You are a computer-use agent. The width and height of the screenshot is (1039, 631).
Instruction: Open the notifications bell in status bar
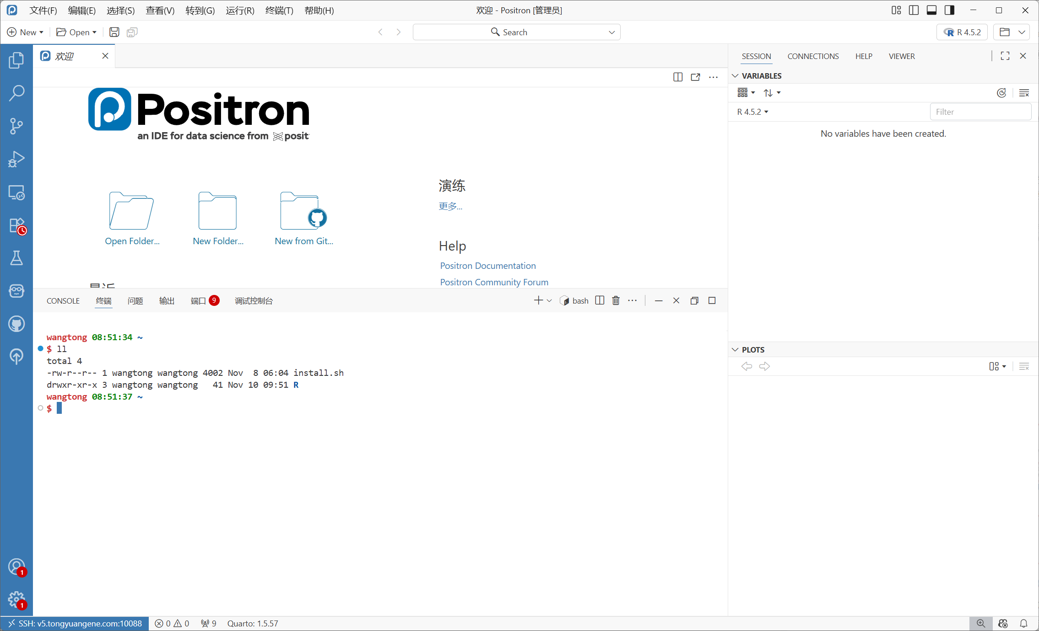[x=1023, y=623]
